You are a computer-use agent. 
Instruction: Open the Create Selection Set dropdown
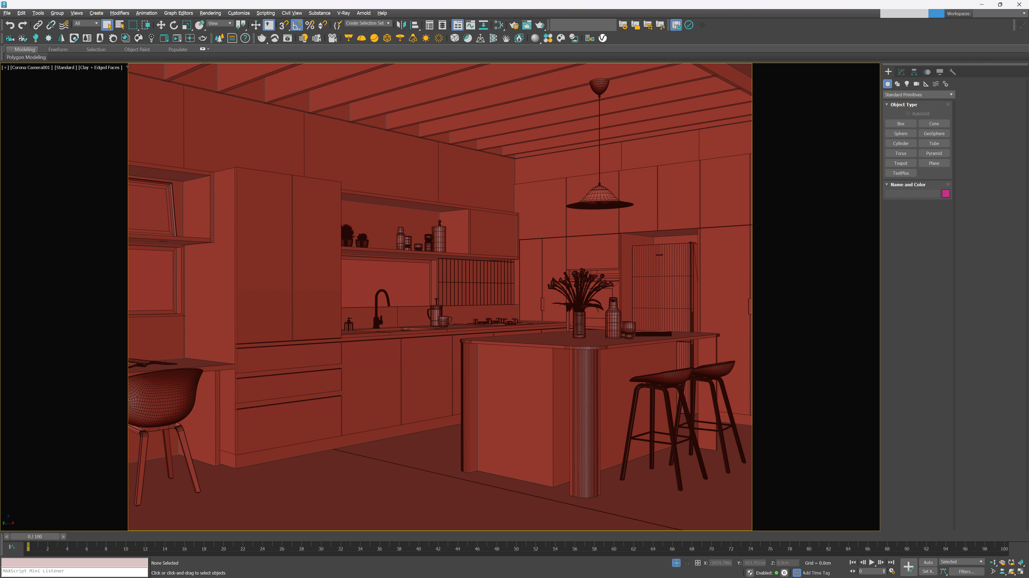pyautogui.click(x=367, y=23)
